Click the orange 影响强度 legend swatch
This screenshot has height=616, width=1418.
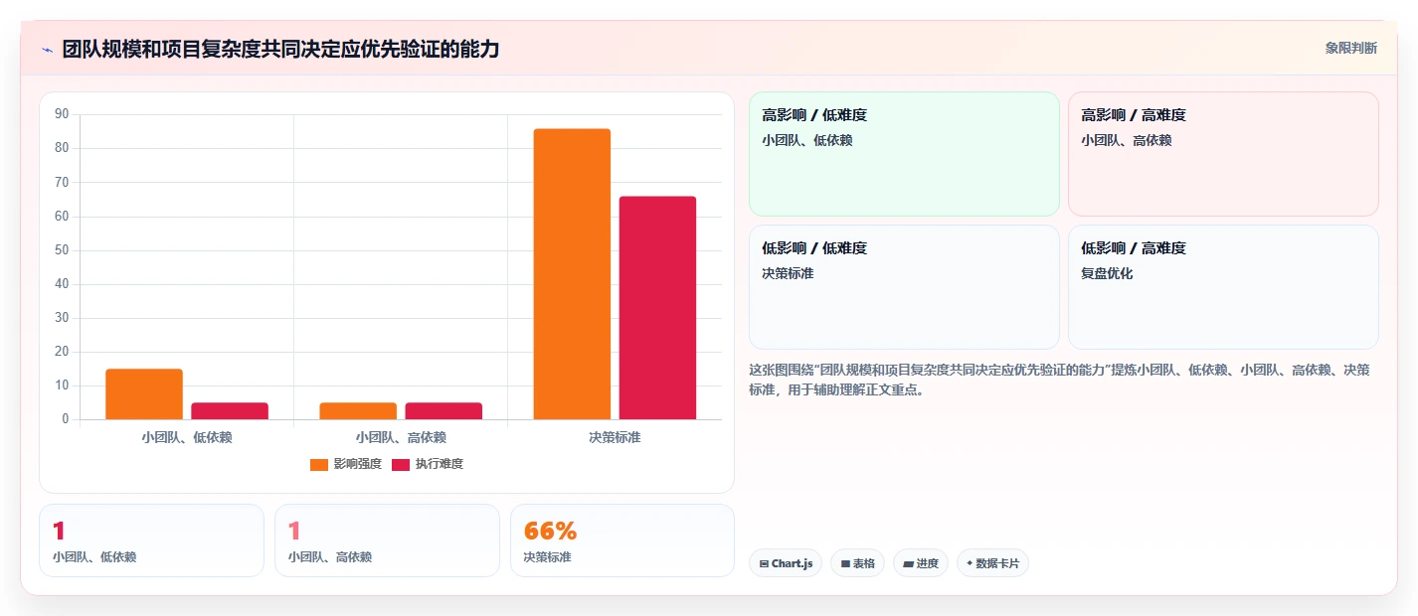click(319, 464)
